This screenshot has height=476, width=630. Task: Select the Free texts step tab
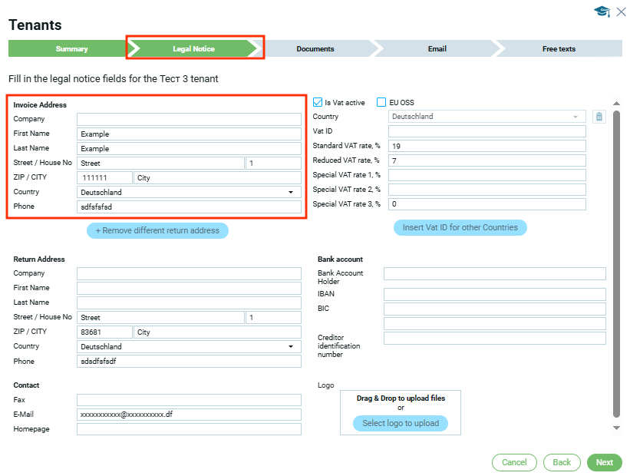tap(559, 49)
